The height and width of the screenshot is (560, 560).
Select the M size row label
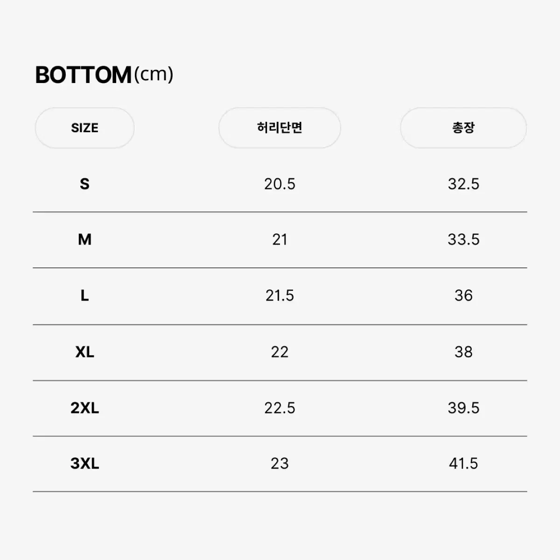point(84,239)
